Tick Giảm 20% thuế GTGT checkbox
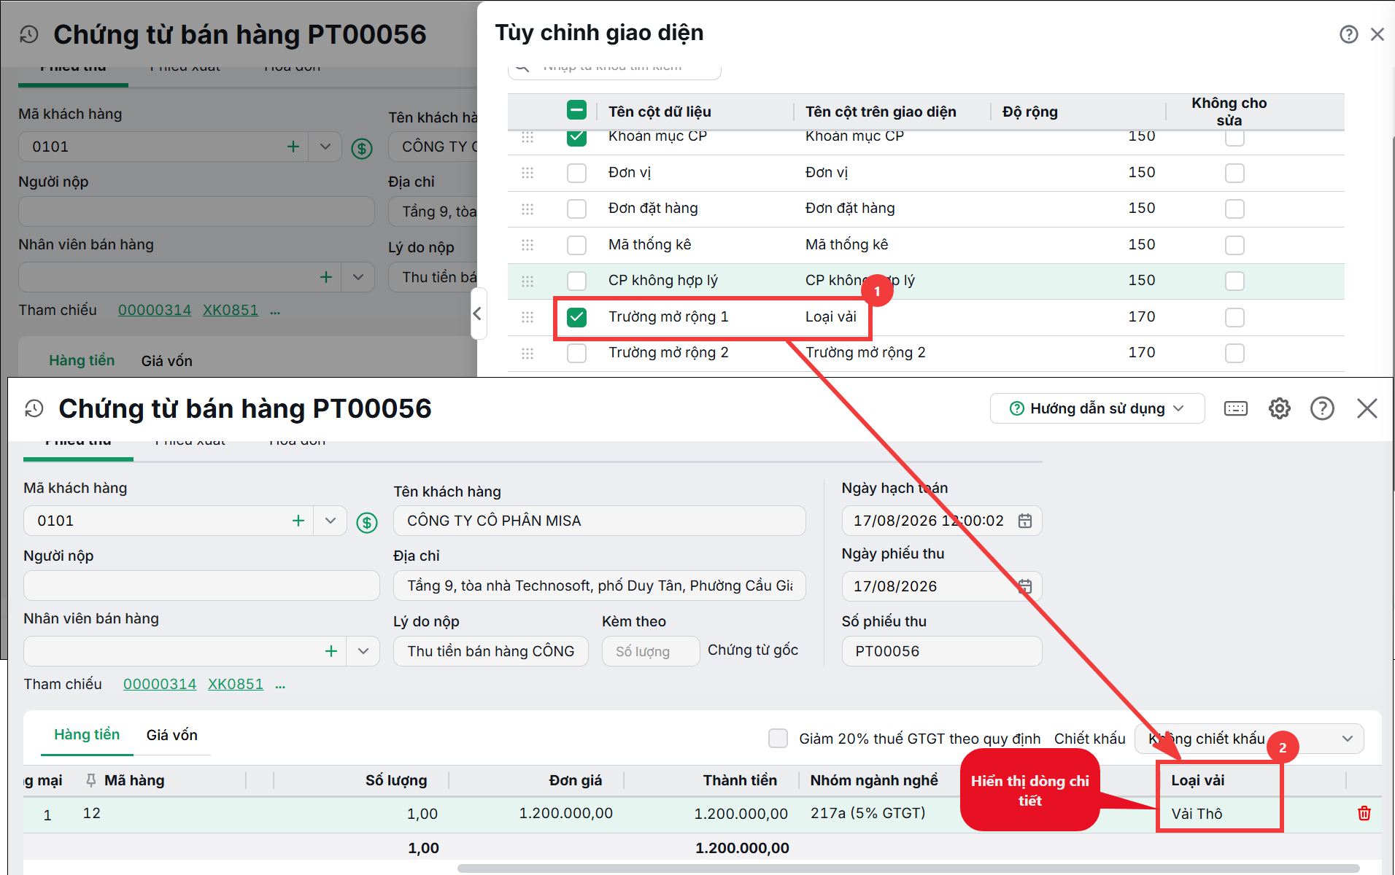The width and height of the screenshot is (1395, 875). coord(778,739)
